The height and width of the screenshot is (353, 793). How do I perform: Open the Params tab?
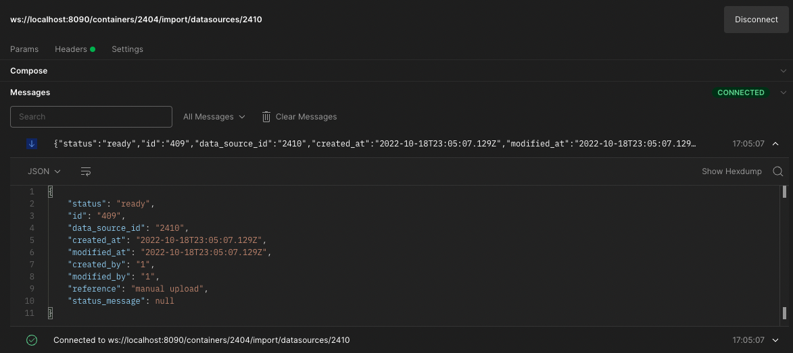pyautogui.click(x=24, y=49)
